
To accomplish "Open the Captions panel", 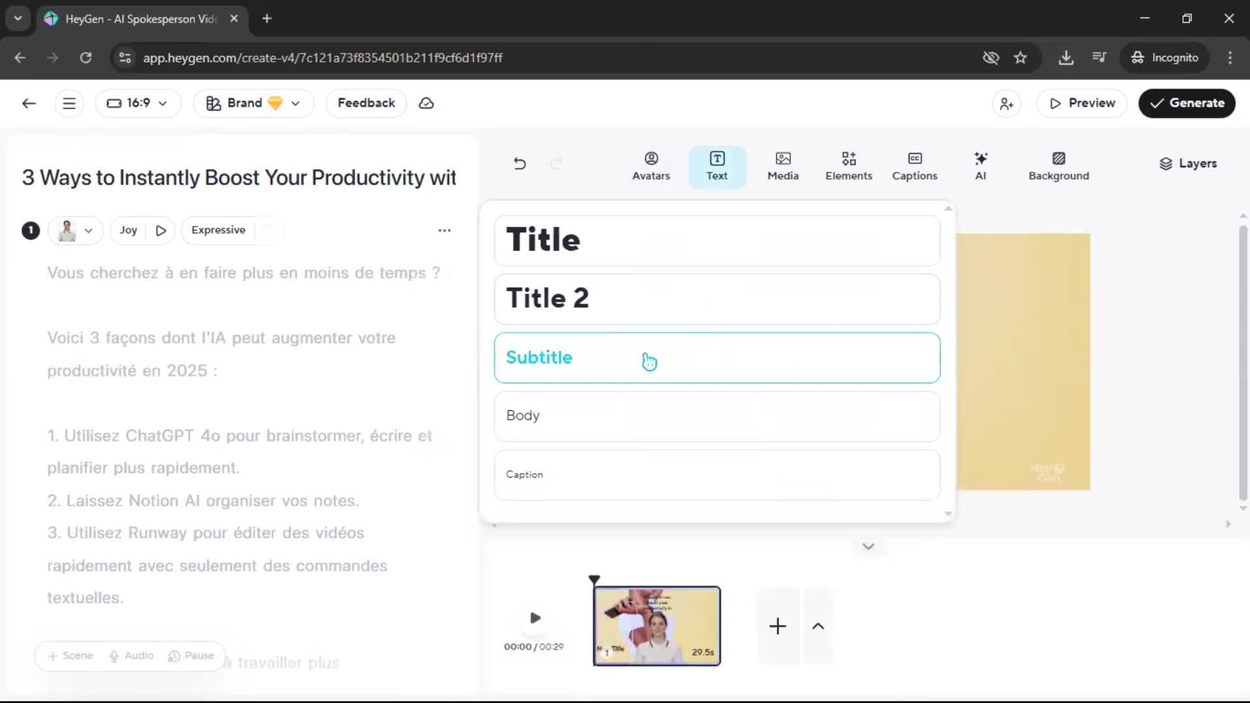I will [914, 167].
